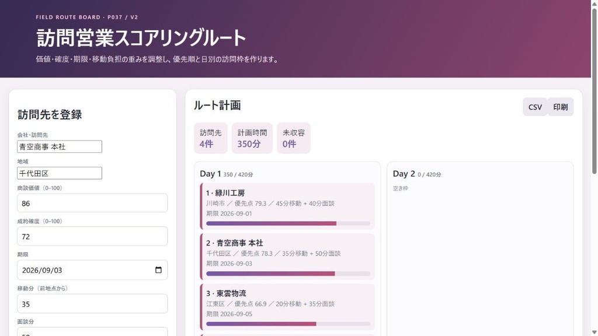The width and height of the screenshot is (598, 336).
Task: Click the 期限 date field 2026/09/03
Action: click(x=92, y=269)
